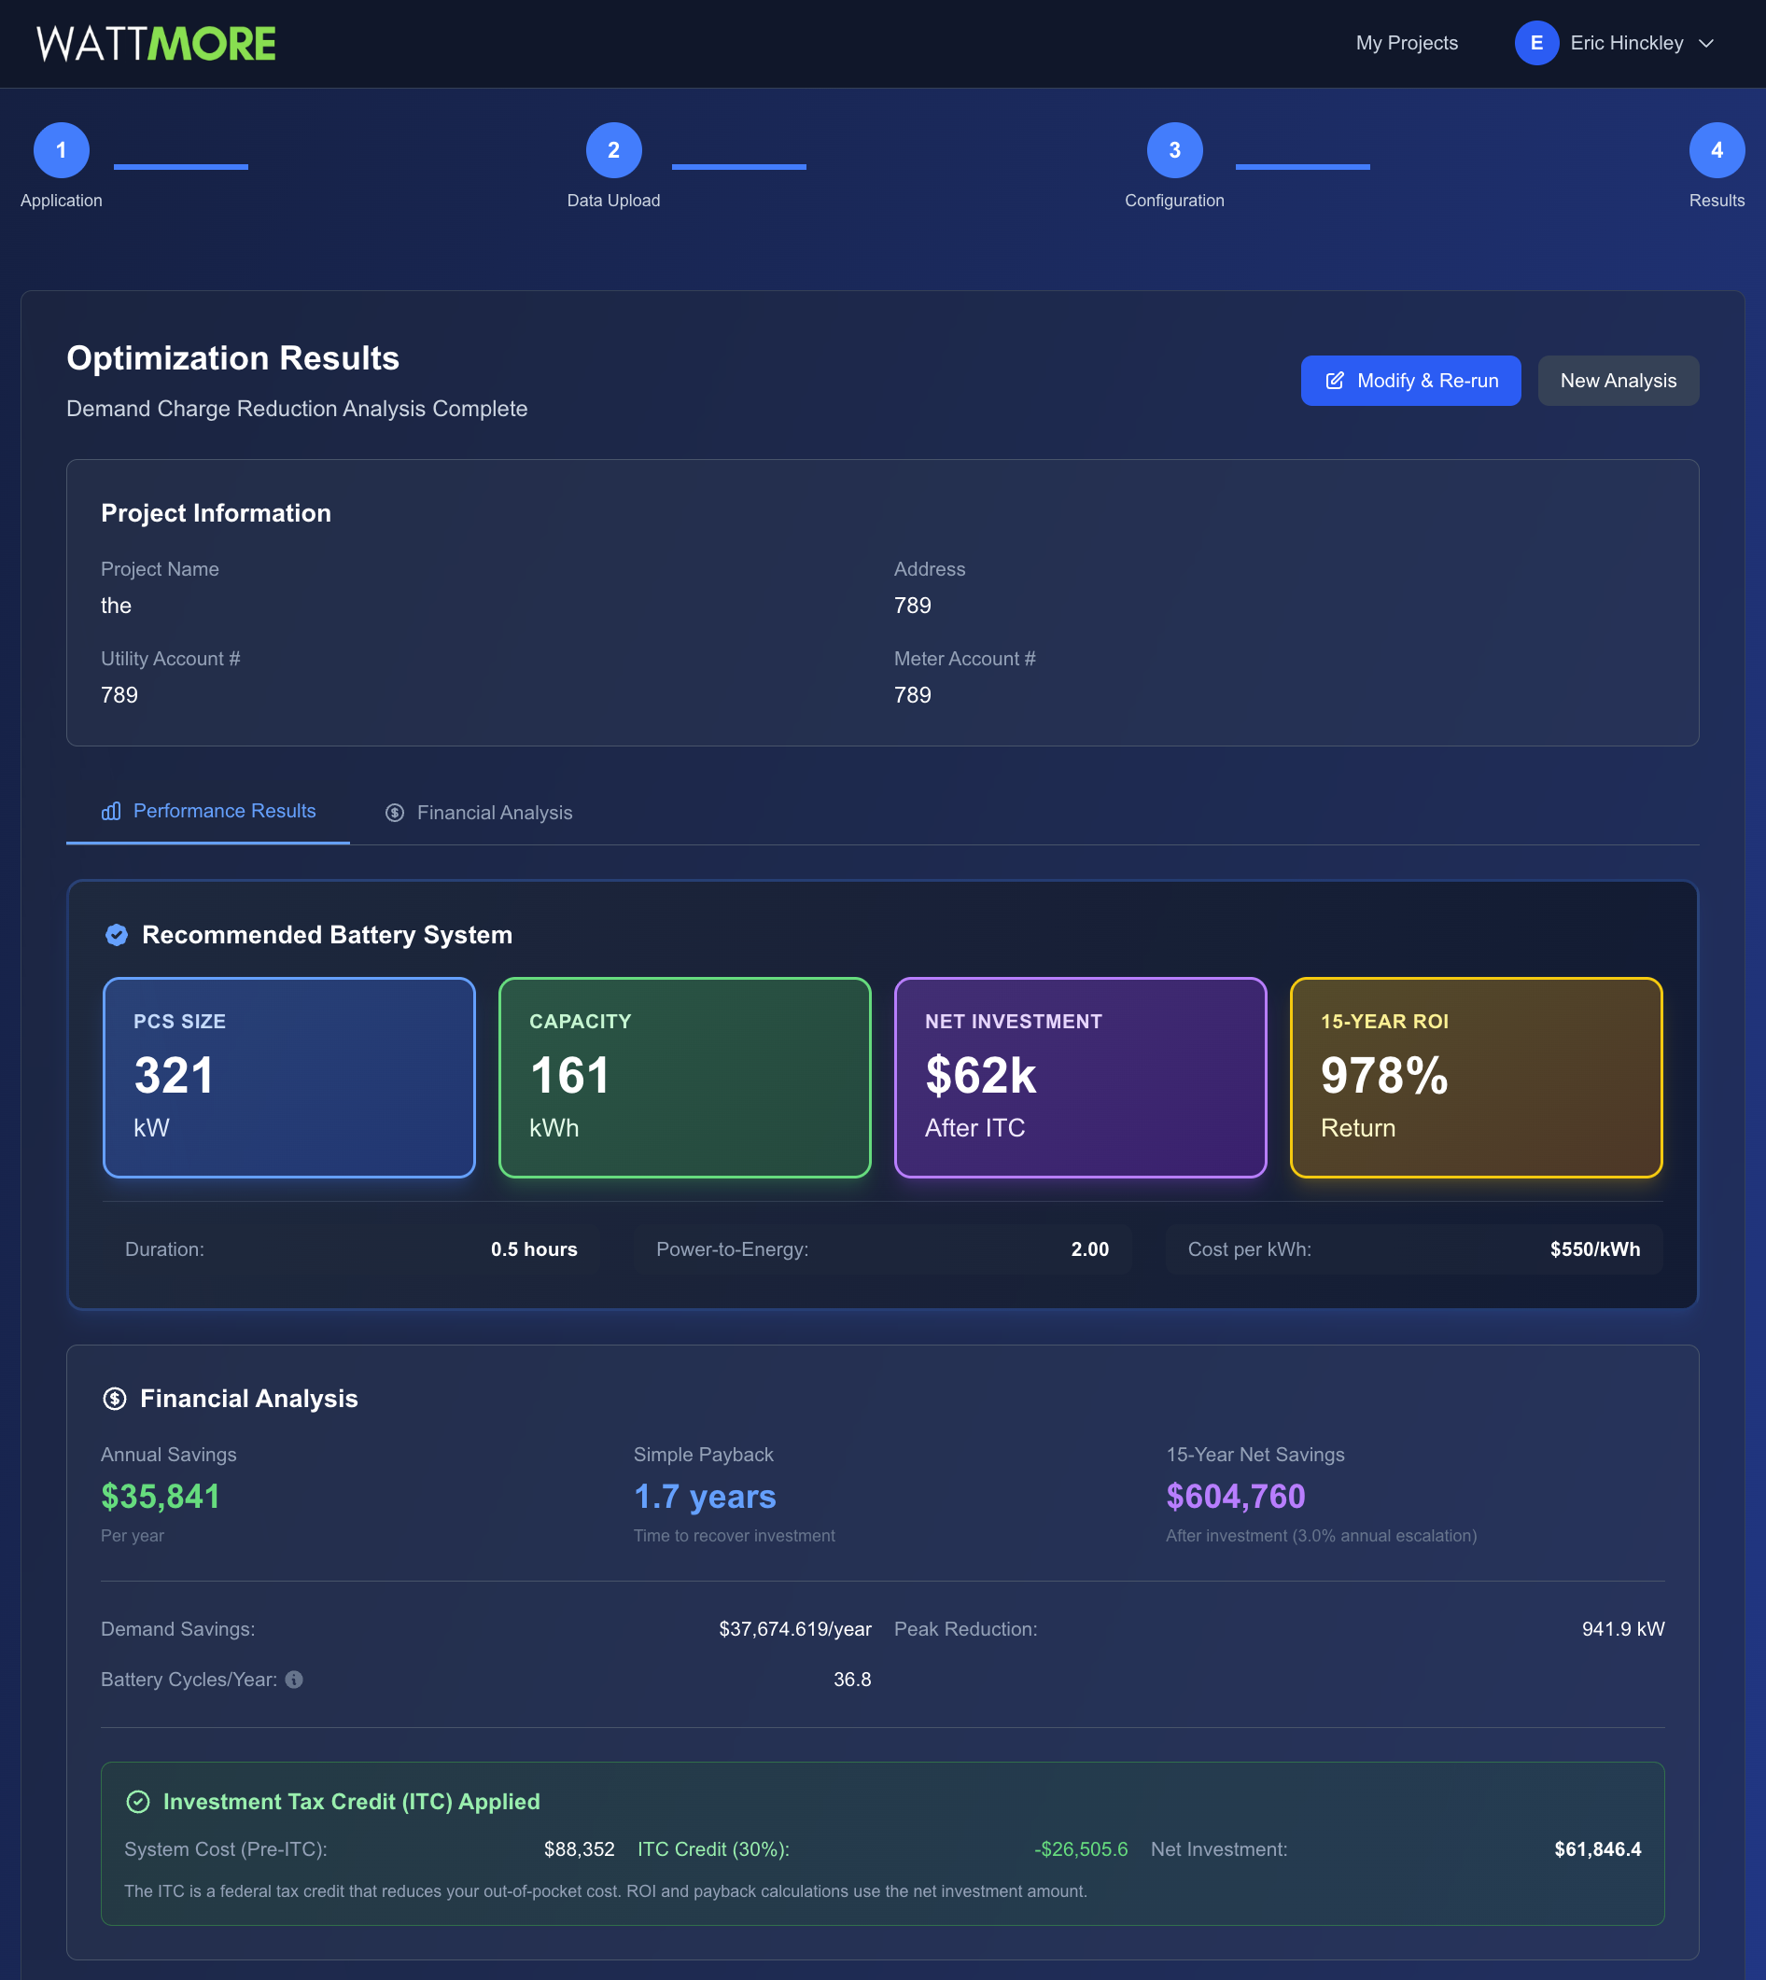This screenshot has height=1980, width=1766.
Task: Click the Eric Hinckley avatar circle
Action: tap(1536, 43)
